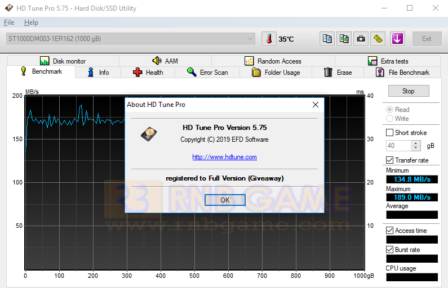The width and height of the screenshot is (448, 288).
Task: Switch to the Random Access tab
Action: point(273,61)
